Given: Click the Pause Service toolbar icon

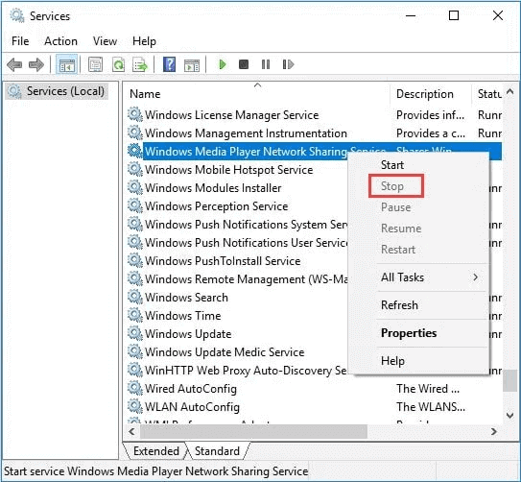Looking at the screenshot, I should click(x=266, y=64).
